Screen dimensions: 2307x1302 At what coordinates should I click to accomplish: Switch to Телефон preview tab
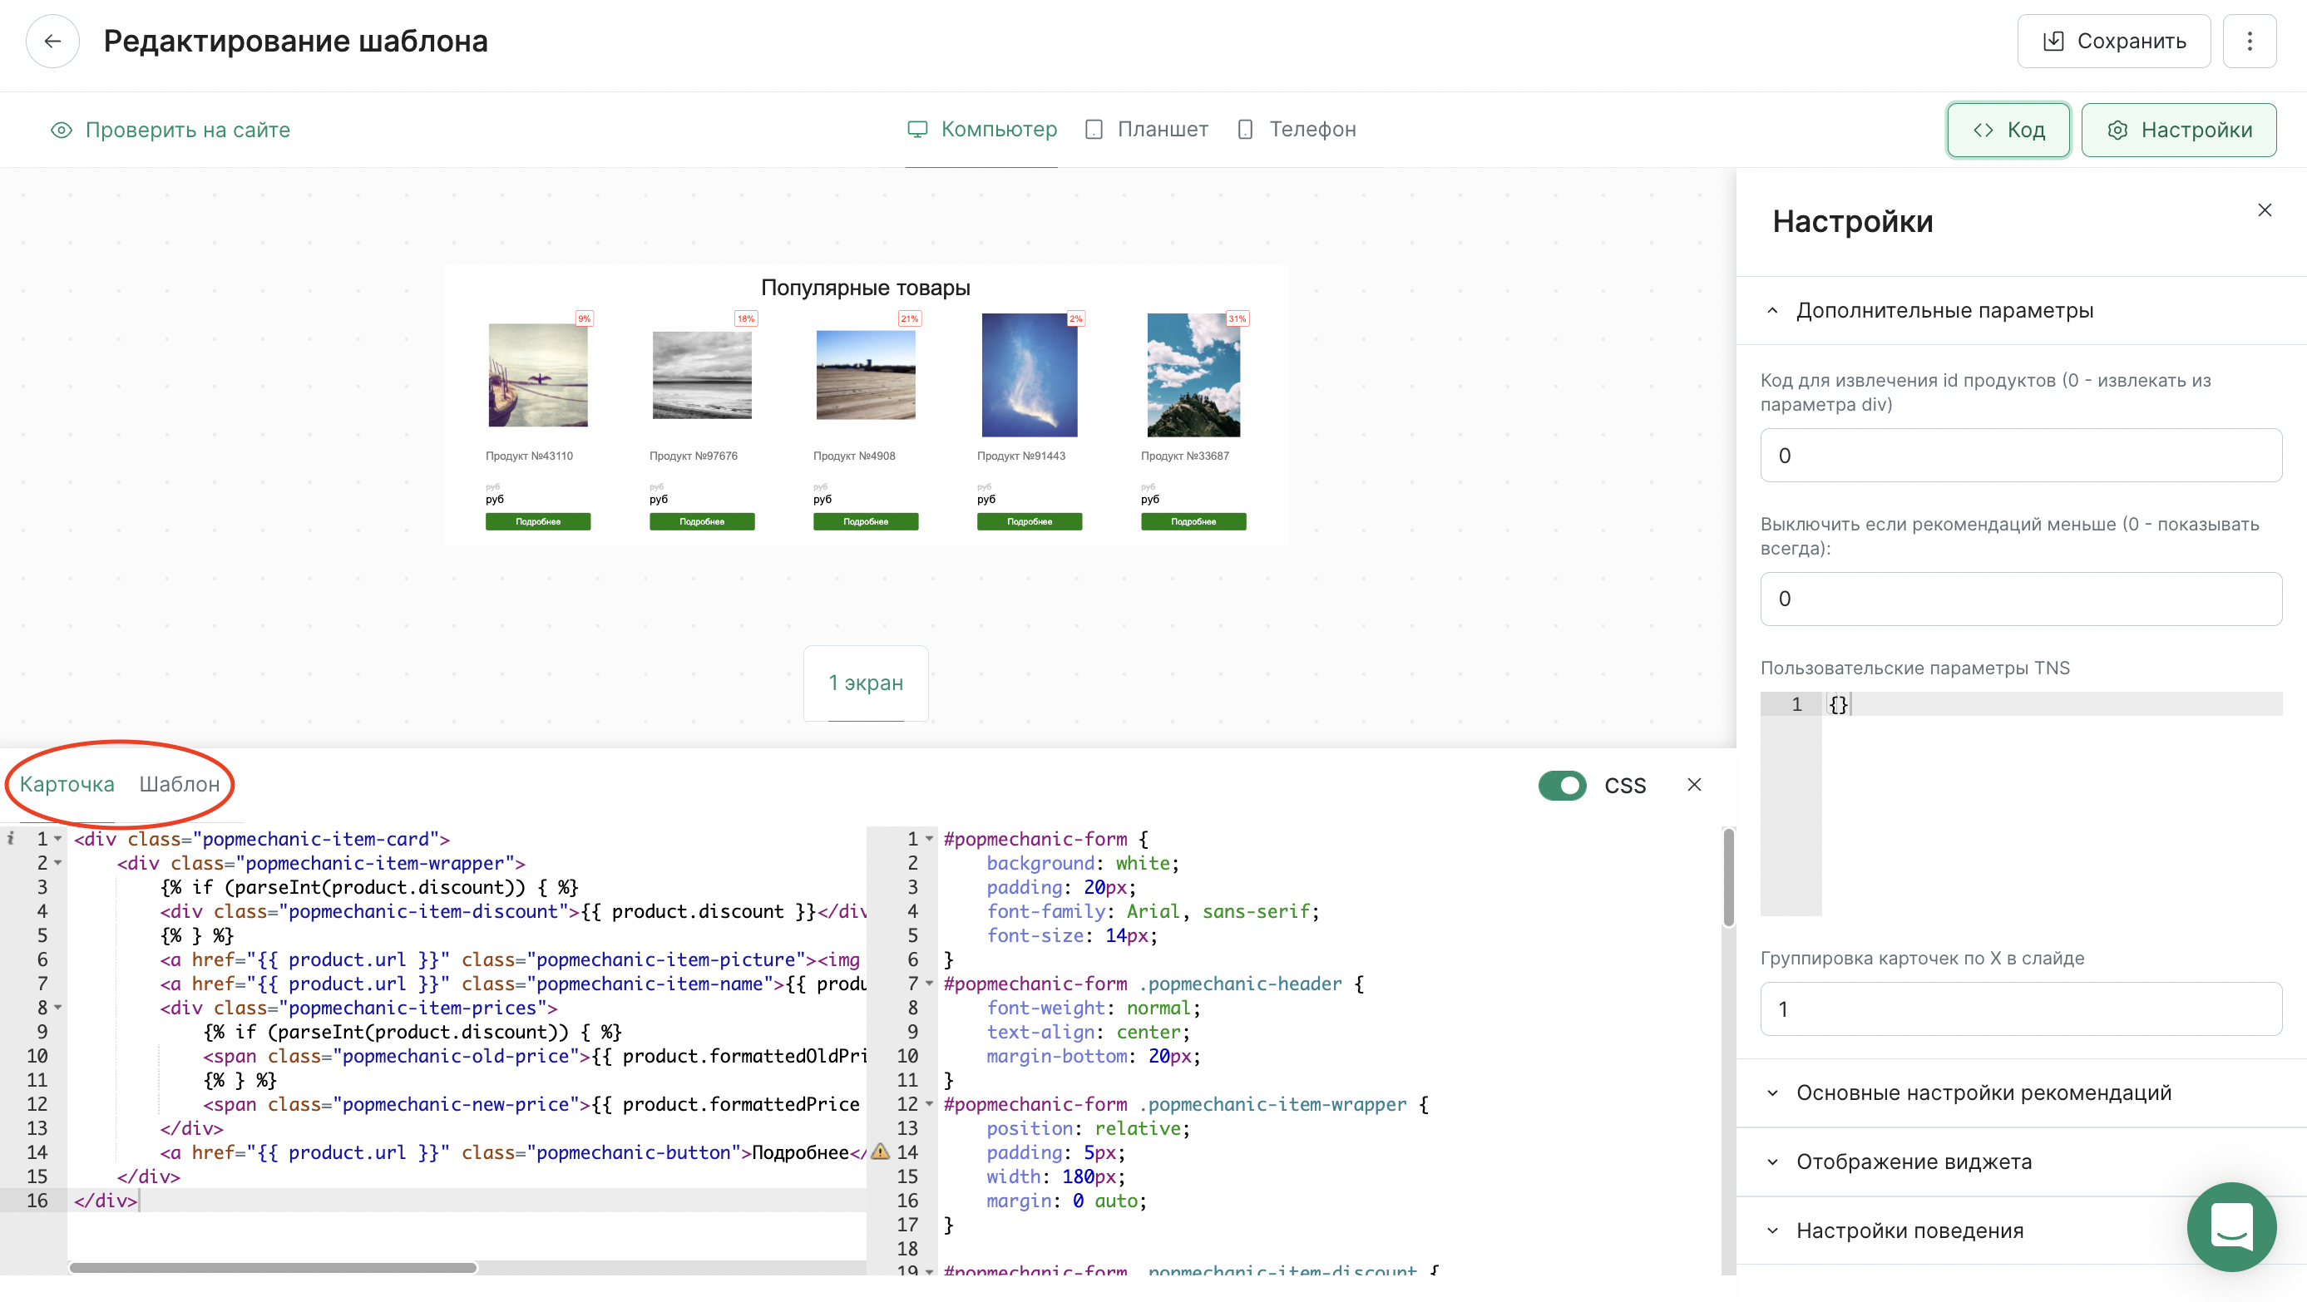[x=1296, y=130]
